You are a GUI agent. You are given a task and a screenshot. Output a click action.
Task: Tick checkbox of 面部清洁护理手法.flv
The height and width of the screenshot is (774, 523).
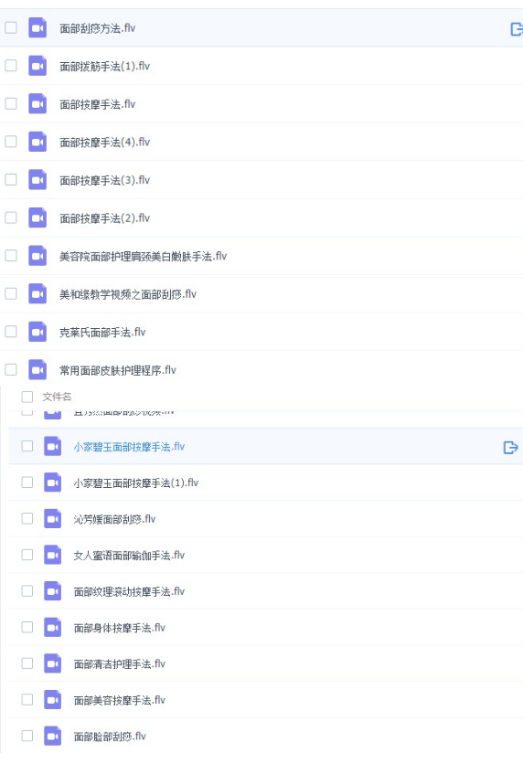[27, 663]
